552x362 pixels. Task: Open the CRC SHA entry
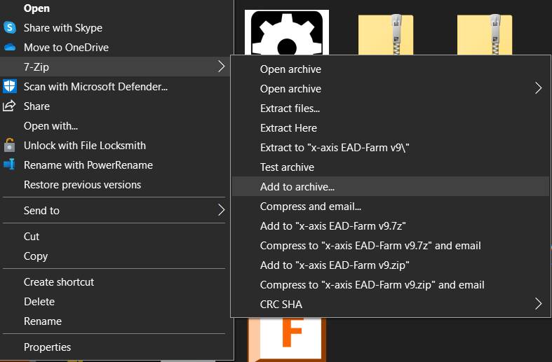[x=391, y=305]
